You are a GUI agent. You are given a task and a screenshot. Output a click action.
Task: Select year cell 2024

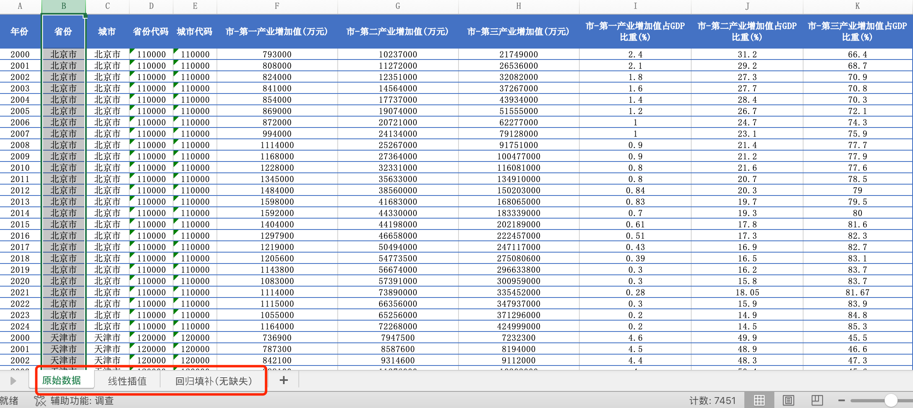pos(20,326)
